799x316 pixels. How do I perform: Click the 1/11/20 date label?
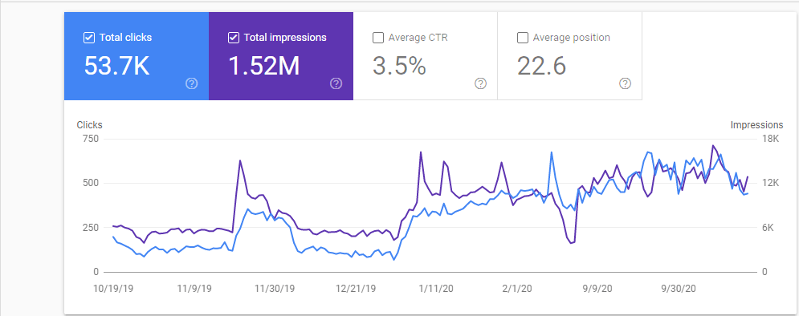(x=437, y=289)
